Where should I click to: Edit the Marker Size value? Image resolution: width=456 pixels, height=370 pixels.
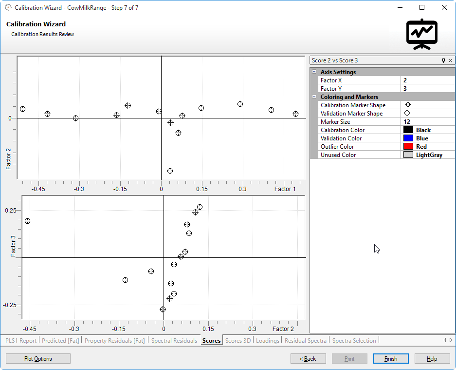(421, 122)
